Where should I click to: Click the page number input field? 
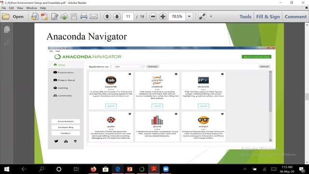[x=128, y=16]
